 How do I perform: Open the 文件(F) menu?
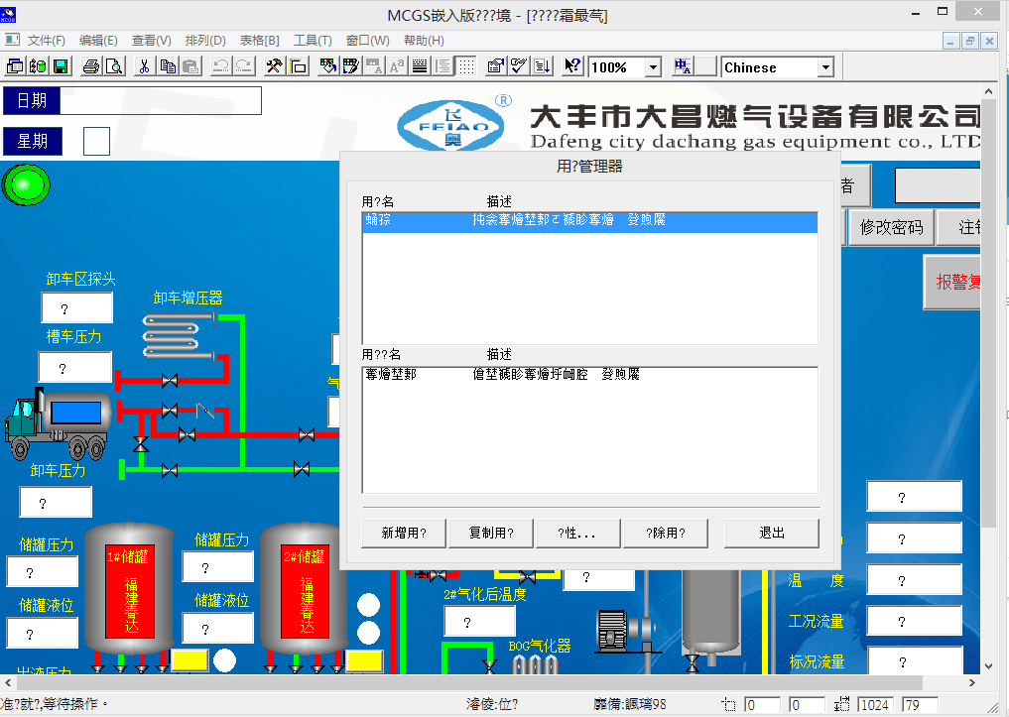(46, 40)
